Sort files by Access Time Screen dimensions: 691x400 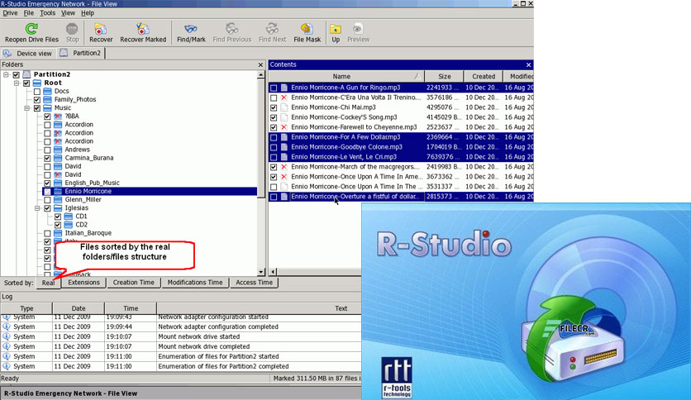click(x=254, y=283)
